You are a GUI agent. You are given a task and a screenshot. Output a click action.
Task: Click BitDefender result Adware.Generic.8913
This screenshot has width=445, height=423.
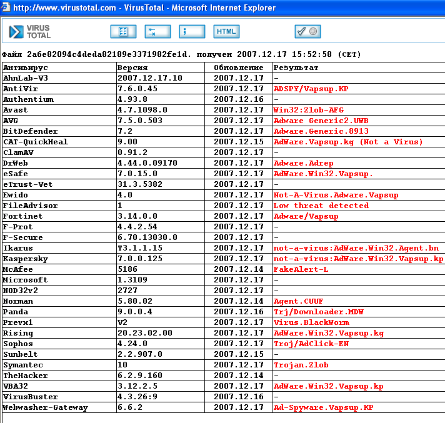[321, 131]
